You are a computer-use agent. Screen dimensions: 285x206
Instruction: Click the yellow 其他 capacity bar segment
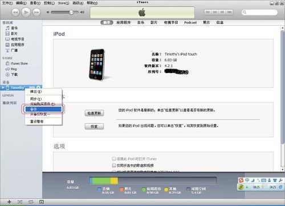coord(114,180)
